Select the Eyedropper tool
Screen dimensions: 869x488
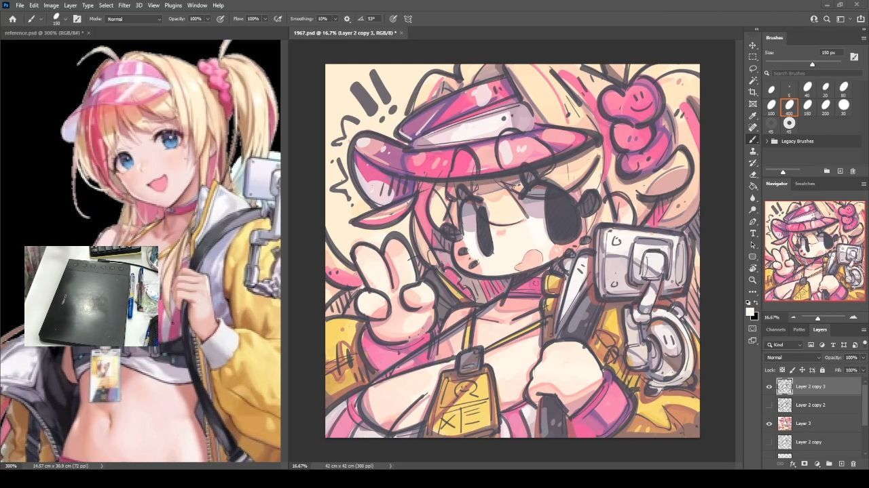(752, 116)
